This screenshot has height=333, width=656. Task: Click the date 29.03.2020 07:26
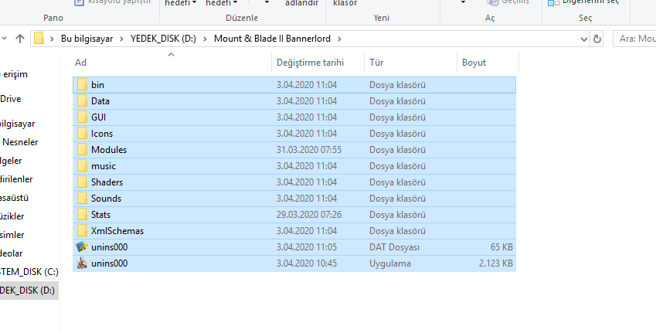pyautogui.click(x=309, y=215)
